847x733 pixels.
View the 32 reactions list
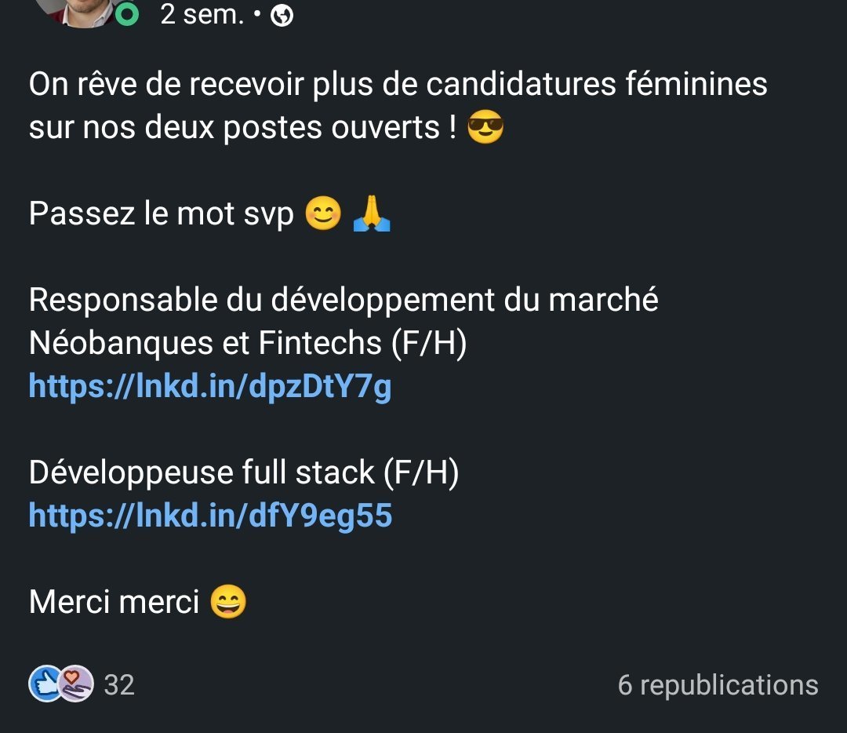[x=119, y=685]
